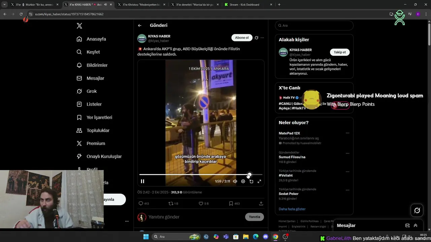The height and width of the screenshot is (242, 431).
Task: Reload the page
Action: (x=21, y=14)
